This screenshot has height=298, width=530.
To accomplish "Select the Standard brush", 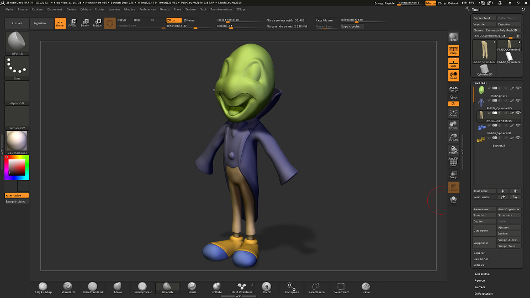I will coord(67,288).
